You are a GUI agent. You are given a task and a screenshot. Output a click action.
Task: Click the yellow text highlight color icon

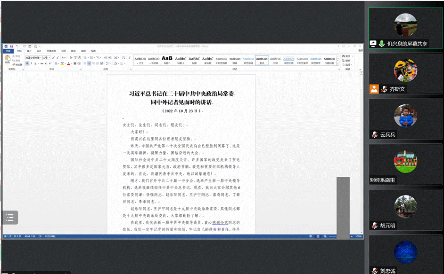pyautogui.click(x=62, y=63)
